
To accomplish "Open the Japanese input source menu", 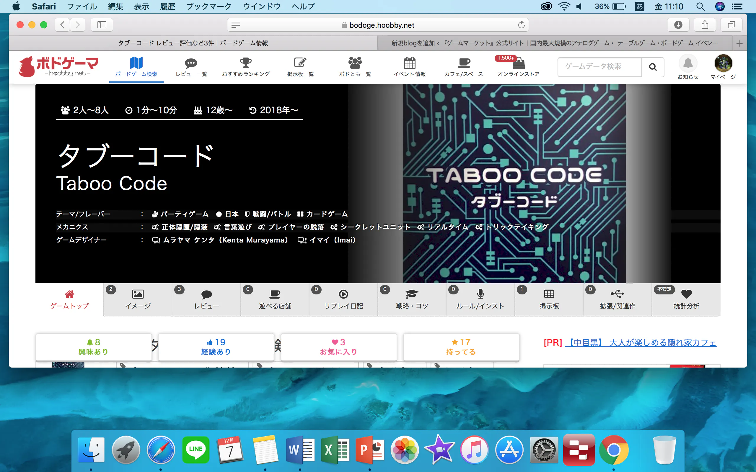I will [x=639, y=6].
